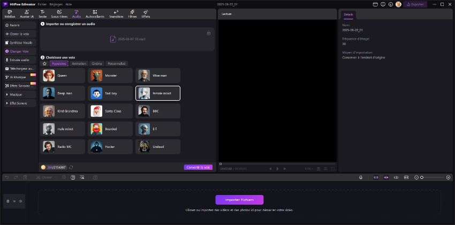Switch to the Cinéma voice tab
Image resolution: width=455 pixels, height=225 pixels.
[x=96, y=63]
